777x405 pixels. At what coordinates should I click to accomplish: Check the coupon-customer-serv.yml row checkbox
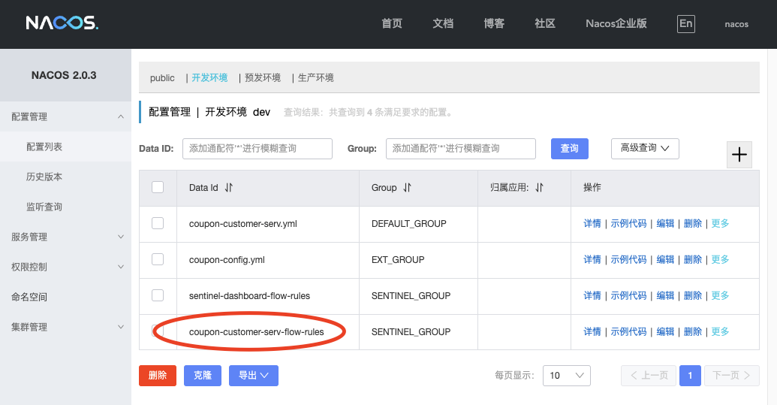pos(158,223)
